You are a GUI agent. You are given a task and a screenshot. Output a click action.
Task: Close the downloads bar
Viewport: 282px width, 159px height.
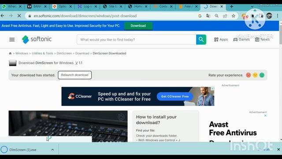tap(278, 149)
